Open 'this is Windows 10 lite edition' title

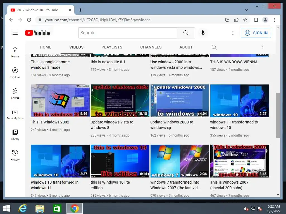[x=110, y=185]
